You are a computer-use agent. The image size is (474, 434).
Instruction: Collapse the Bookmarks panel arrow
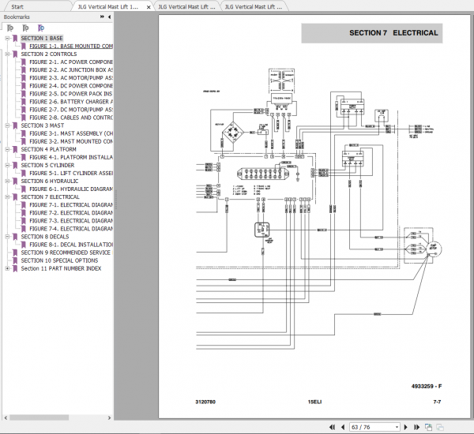109,17
